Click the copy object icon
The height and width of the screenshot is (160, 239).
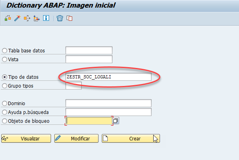coord(69,18)
